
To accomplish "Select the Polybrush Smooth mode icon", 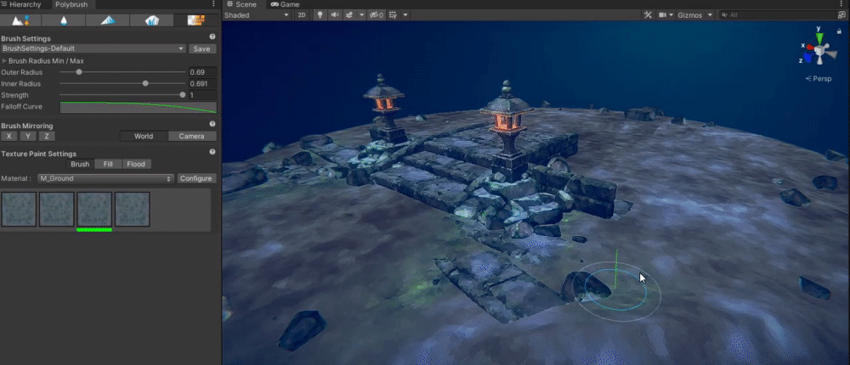I will click(65, 20).
